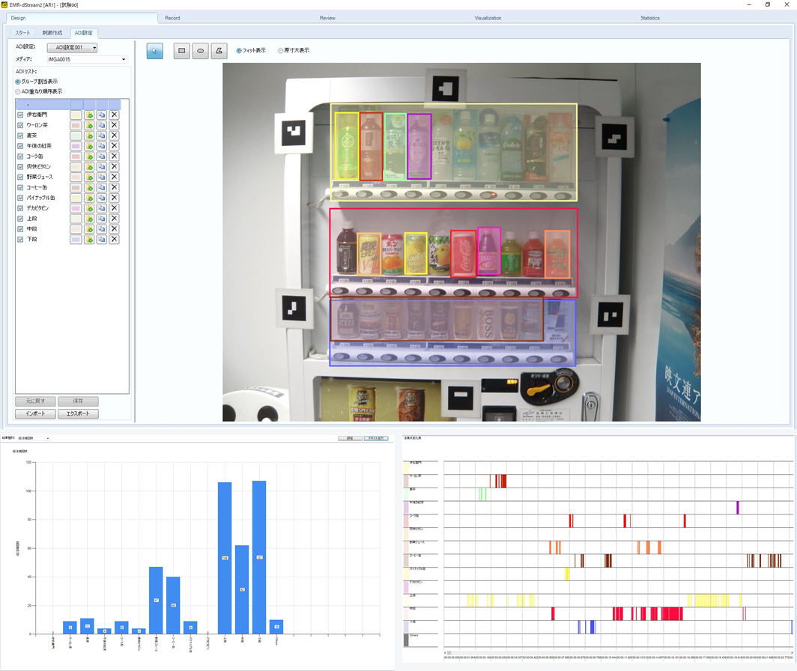The height and width of the screenshot is (671, 797).
Task: Open the スタート tab
Action: [x=22, y=33]
